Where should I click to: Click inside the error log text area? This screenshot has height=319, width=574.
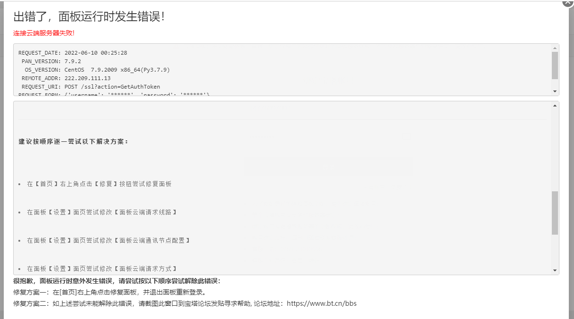tap(283, 71)
